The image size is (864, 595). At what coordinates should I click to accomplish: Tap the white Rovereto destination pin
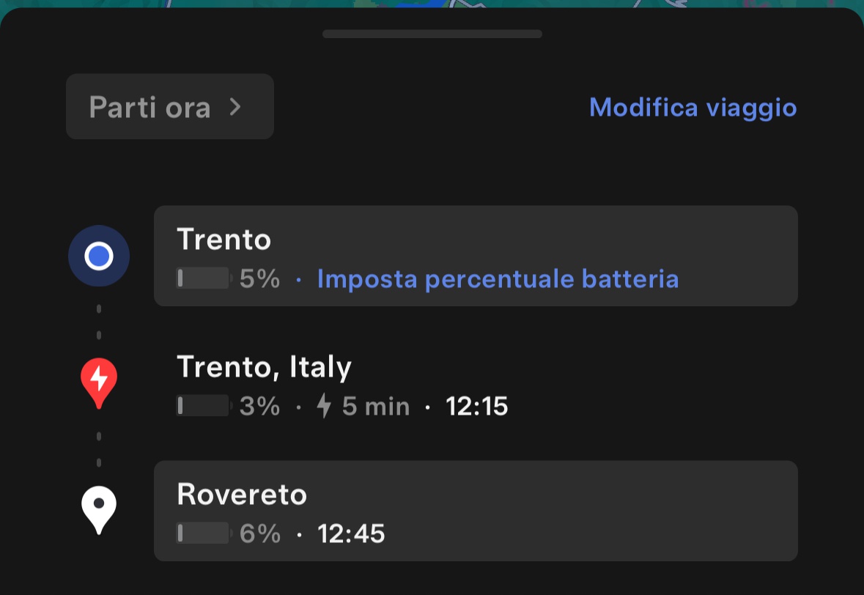point(99,510)
